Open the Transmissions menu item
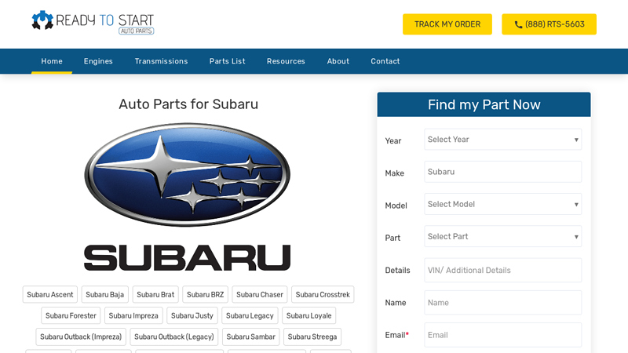 [x=161, y=61]
